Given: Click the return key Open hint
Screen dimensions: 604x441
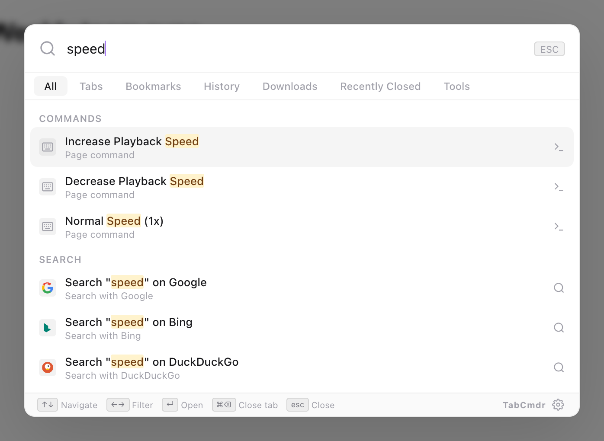Looking at the screenshot, I should pyautogui.click(x=170, y=405).
